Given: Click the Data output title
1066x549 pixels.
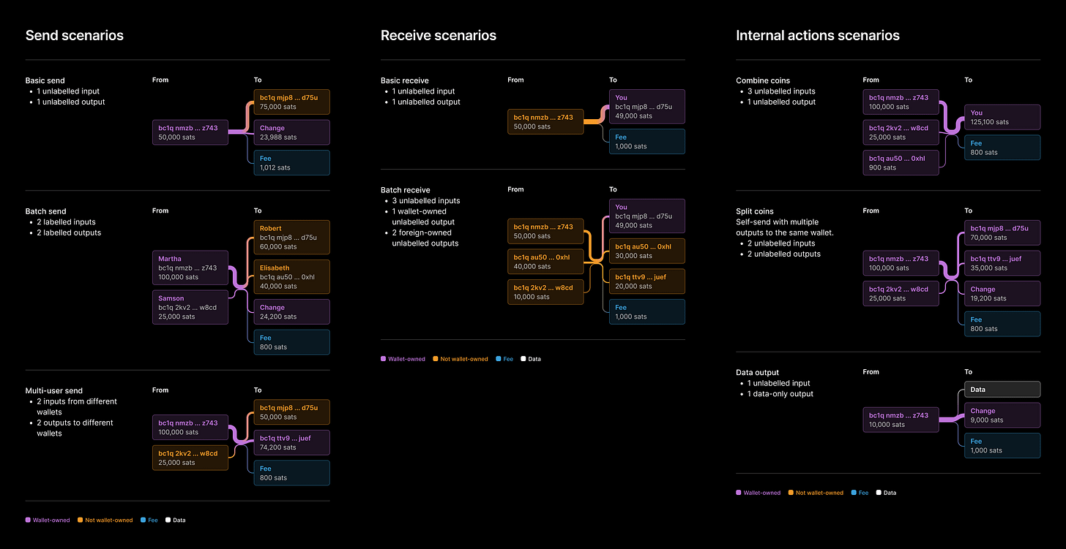Looking at the screenshot, I should pos(758,373).
